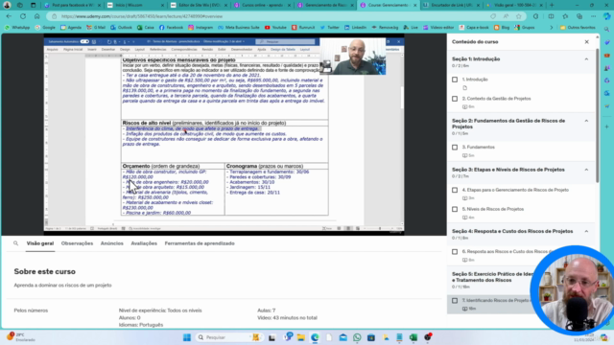Viewport: 614px width, 345px height.
Task: Open Excel from the taskbar
Action: [413, 337]
